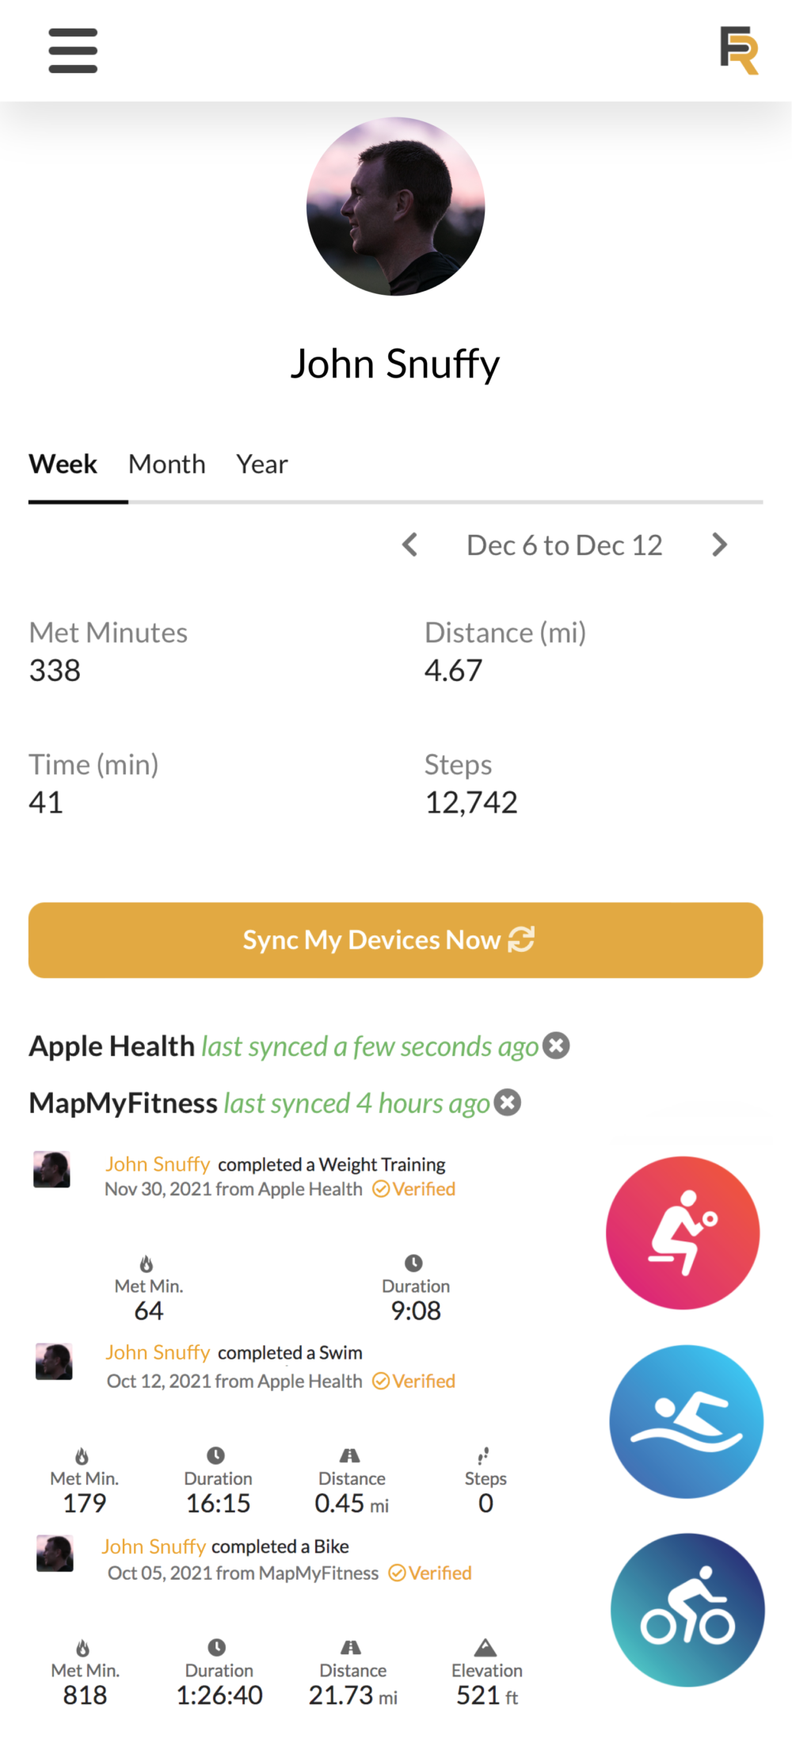
Task: Select the Week tab
Action: tap(63, 464)
